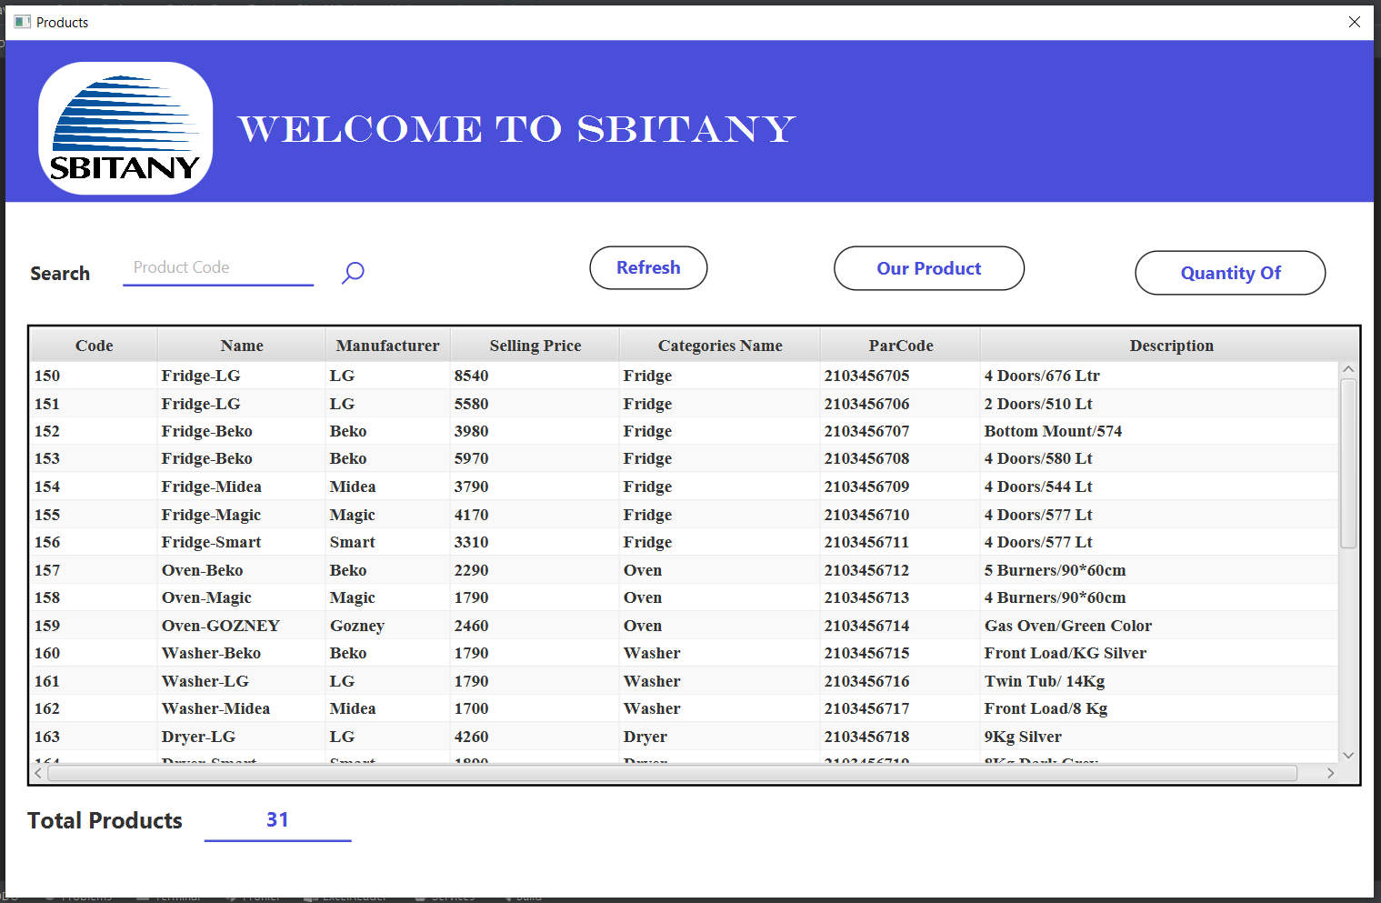The width and height of the screenshot is (1381, 903).
Task: Click the search magnifier icon
Action: click(x=353, y=272)
